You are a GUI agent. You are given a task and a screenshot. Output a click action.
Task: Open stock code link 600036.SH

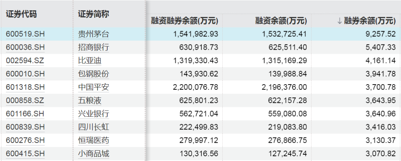[25, 47]
